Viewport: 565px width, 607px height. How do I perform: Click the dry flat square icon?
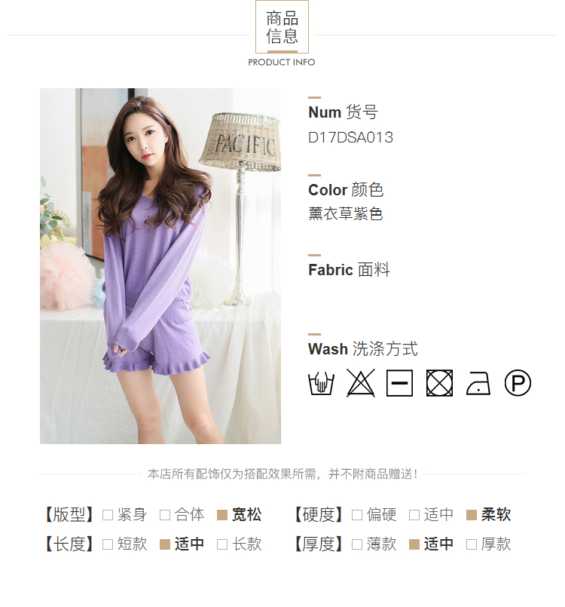(399, 383)
